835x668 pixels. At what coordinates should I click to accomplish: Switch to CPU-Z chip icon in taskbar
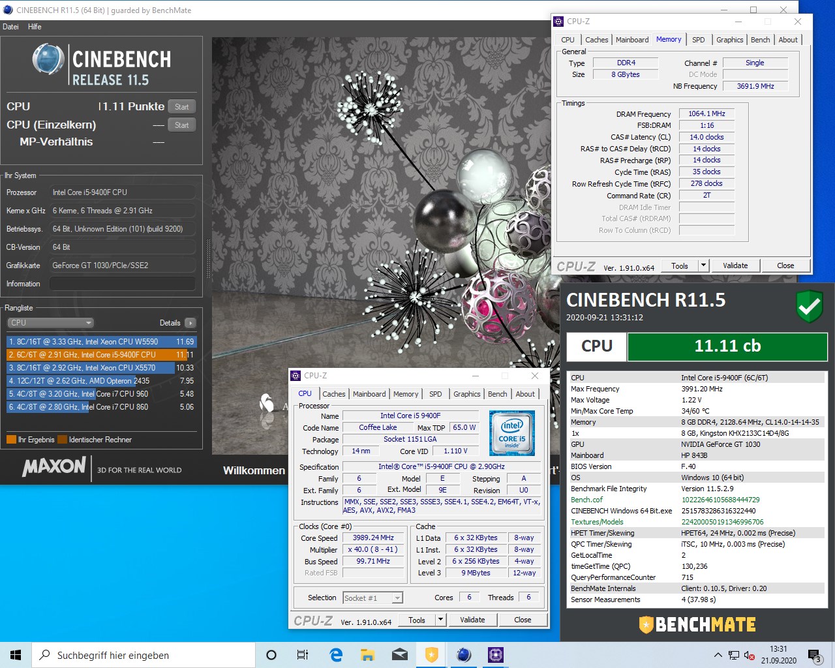click(x=495, y=655)
